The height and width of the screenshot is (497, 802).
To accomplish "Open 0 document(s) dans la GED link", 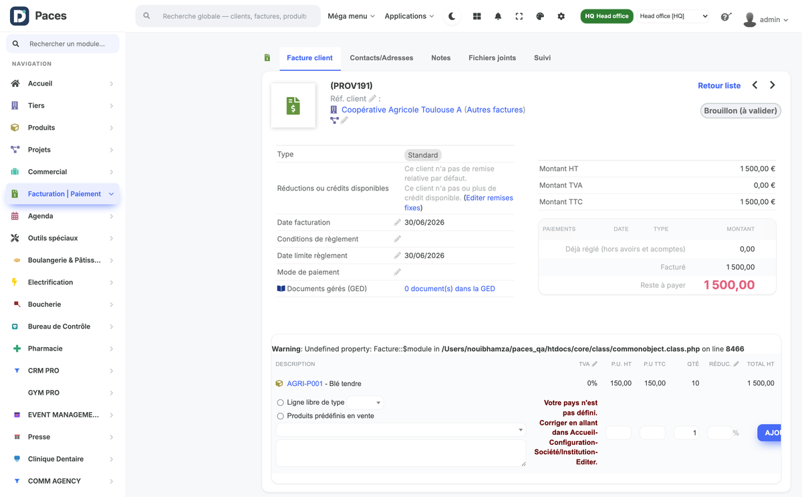I will coord(450,289).
